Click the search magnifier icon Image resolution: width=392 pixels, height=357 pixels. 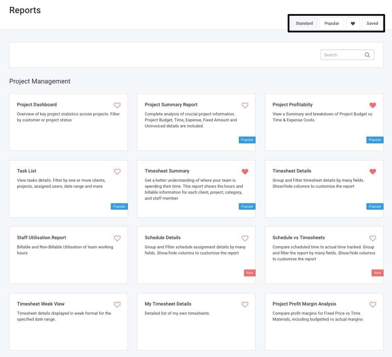point(367,55)
